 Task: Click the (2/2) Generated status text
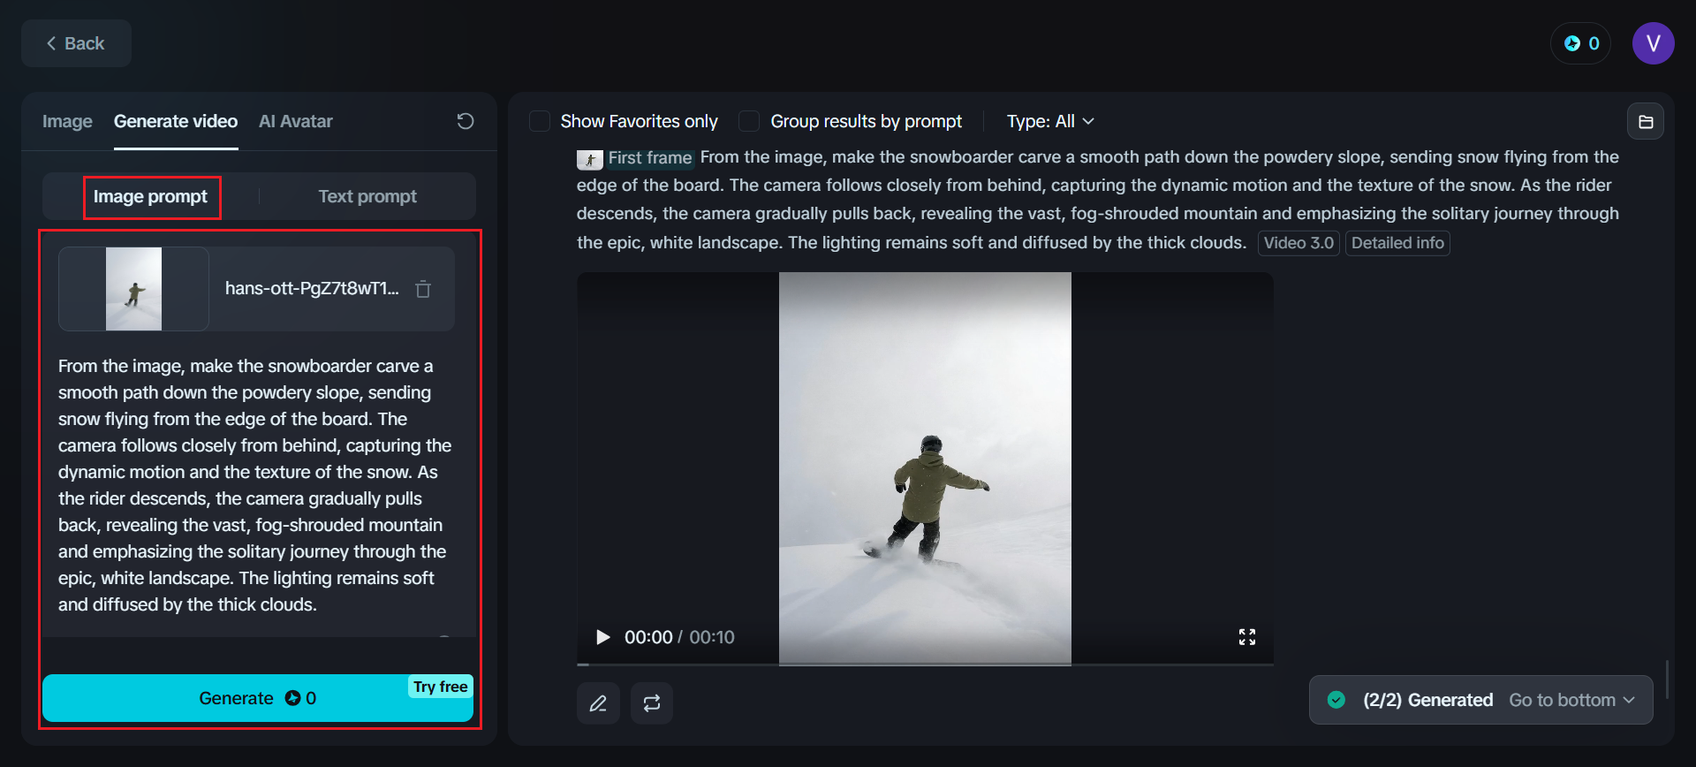click(1427, 700)
